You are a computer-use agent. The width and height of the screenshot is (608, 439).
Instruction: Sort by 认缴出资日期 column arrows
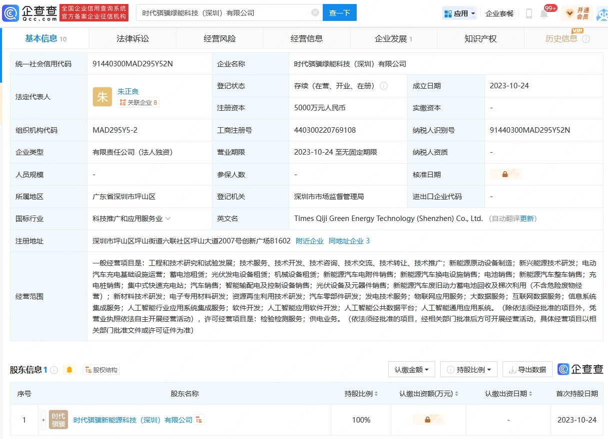point(530,394)
